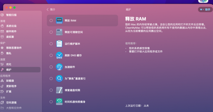Click the 时间机器快照瘦身 list label

click(75, 102)
